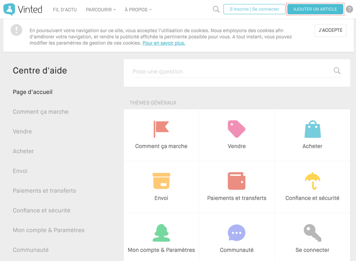Open the Envoi tile label

click(161, 198)
